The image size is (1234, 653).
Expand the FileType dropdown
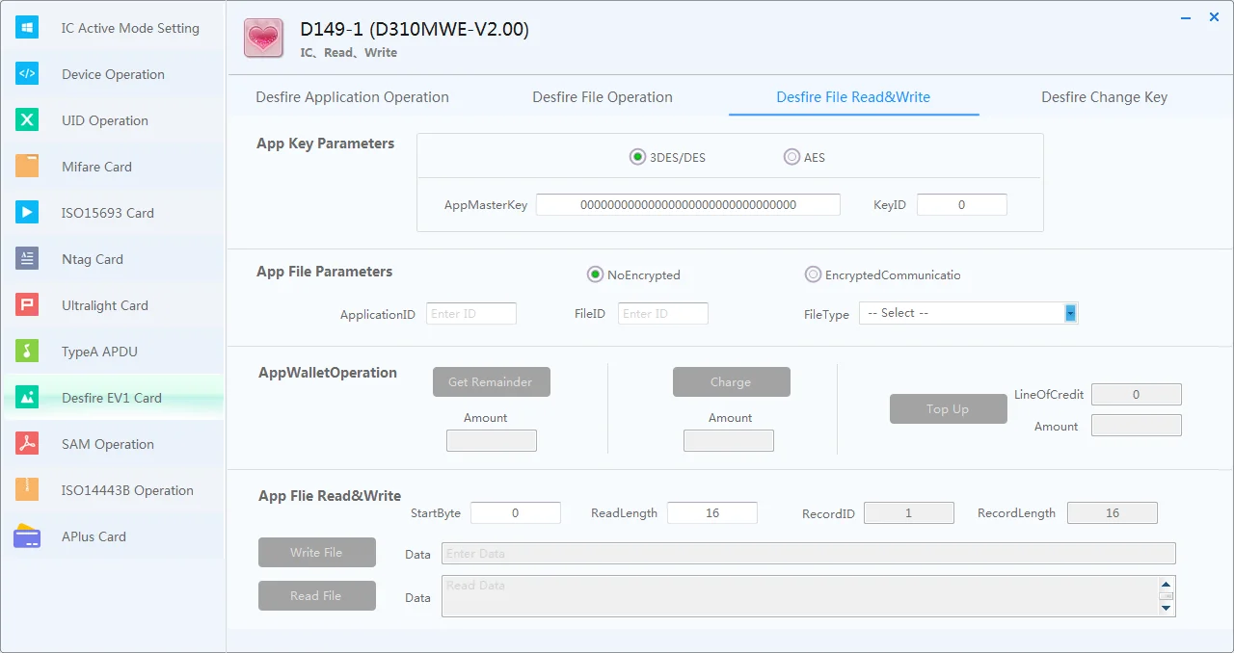pos(1069,313)
